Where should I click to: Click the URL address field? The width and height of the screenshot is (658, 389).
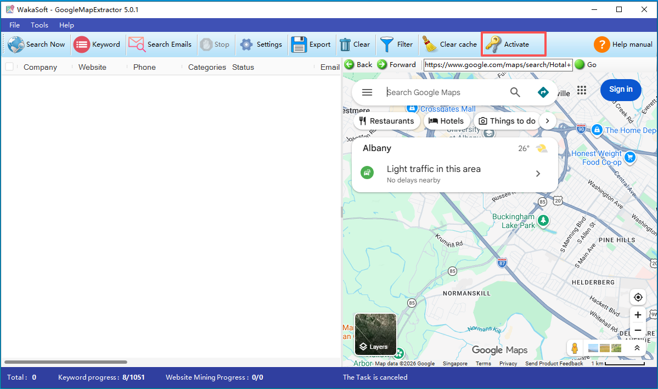pyautogui.click(x=498, y=65)
